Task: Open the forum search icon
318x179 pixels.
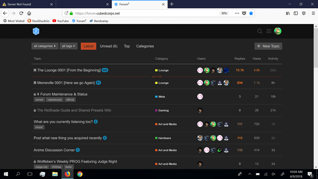Action: tap(259, 31)
